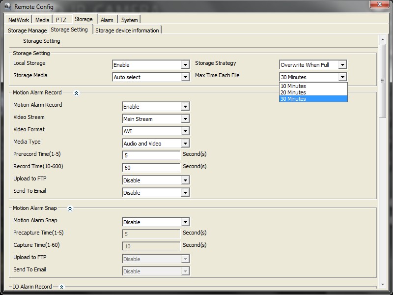Click the Remote Config title bar icon
Viewport: 393px width, 295px height.
coord(8,6)
